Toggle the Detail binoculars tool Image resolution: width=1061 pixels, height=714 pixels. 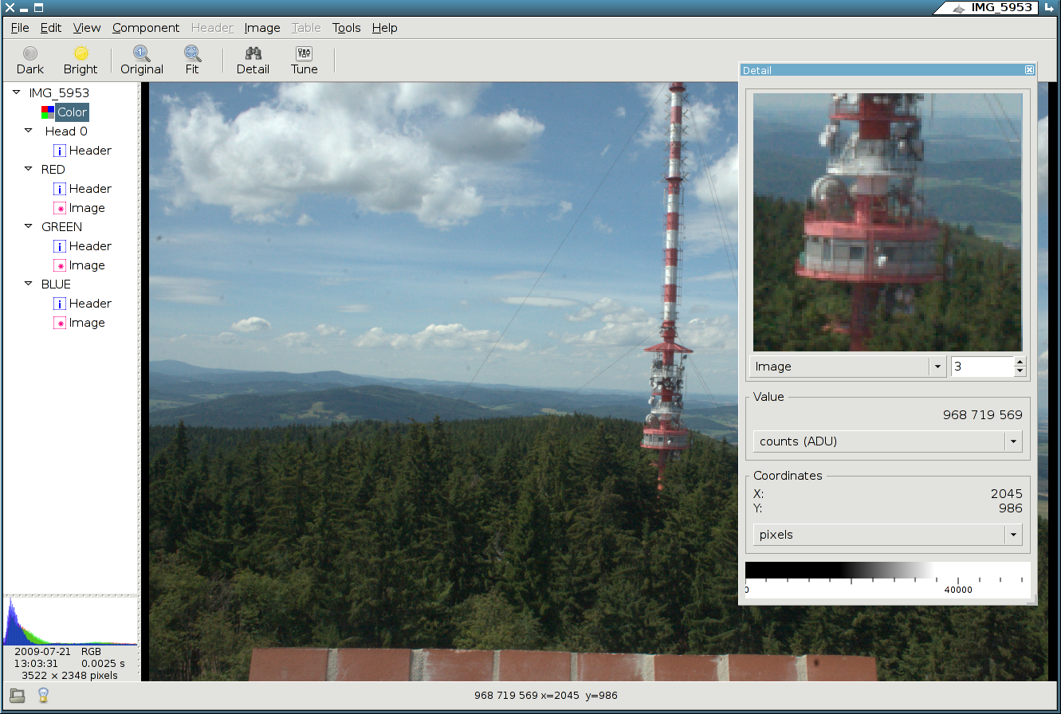pyautogui.click(x=253, y=54)
